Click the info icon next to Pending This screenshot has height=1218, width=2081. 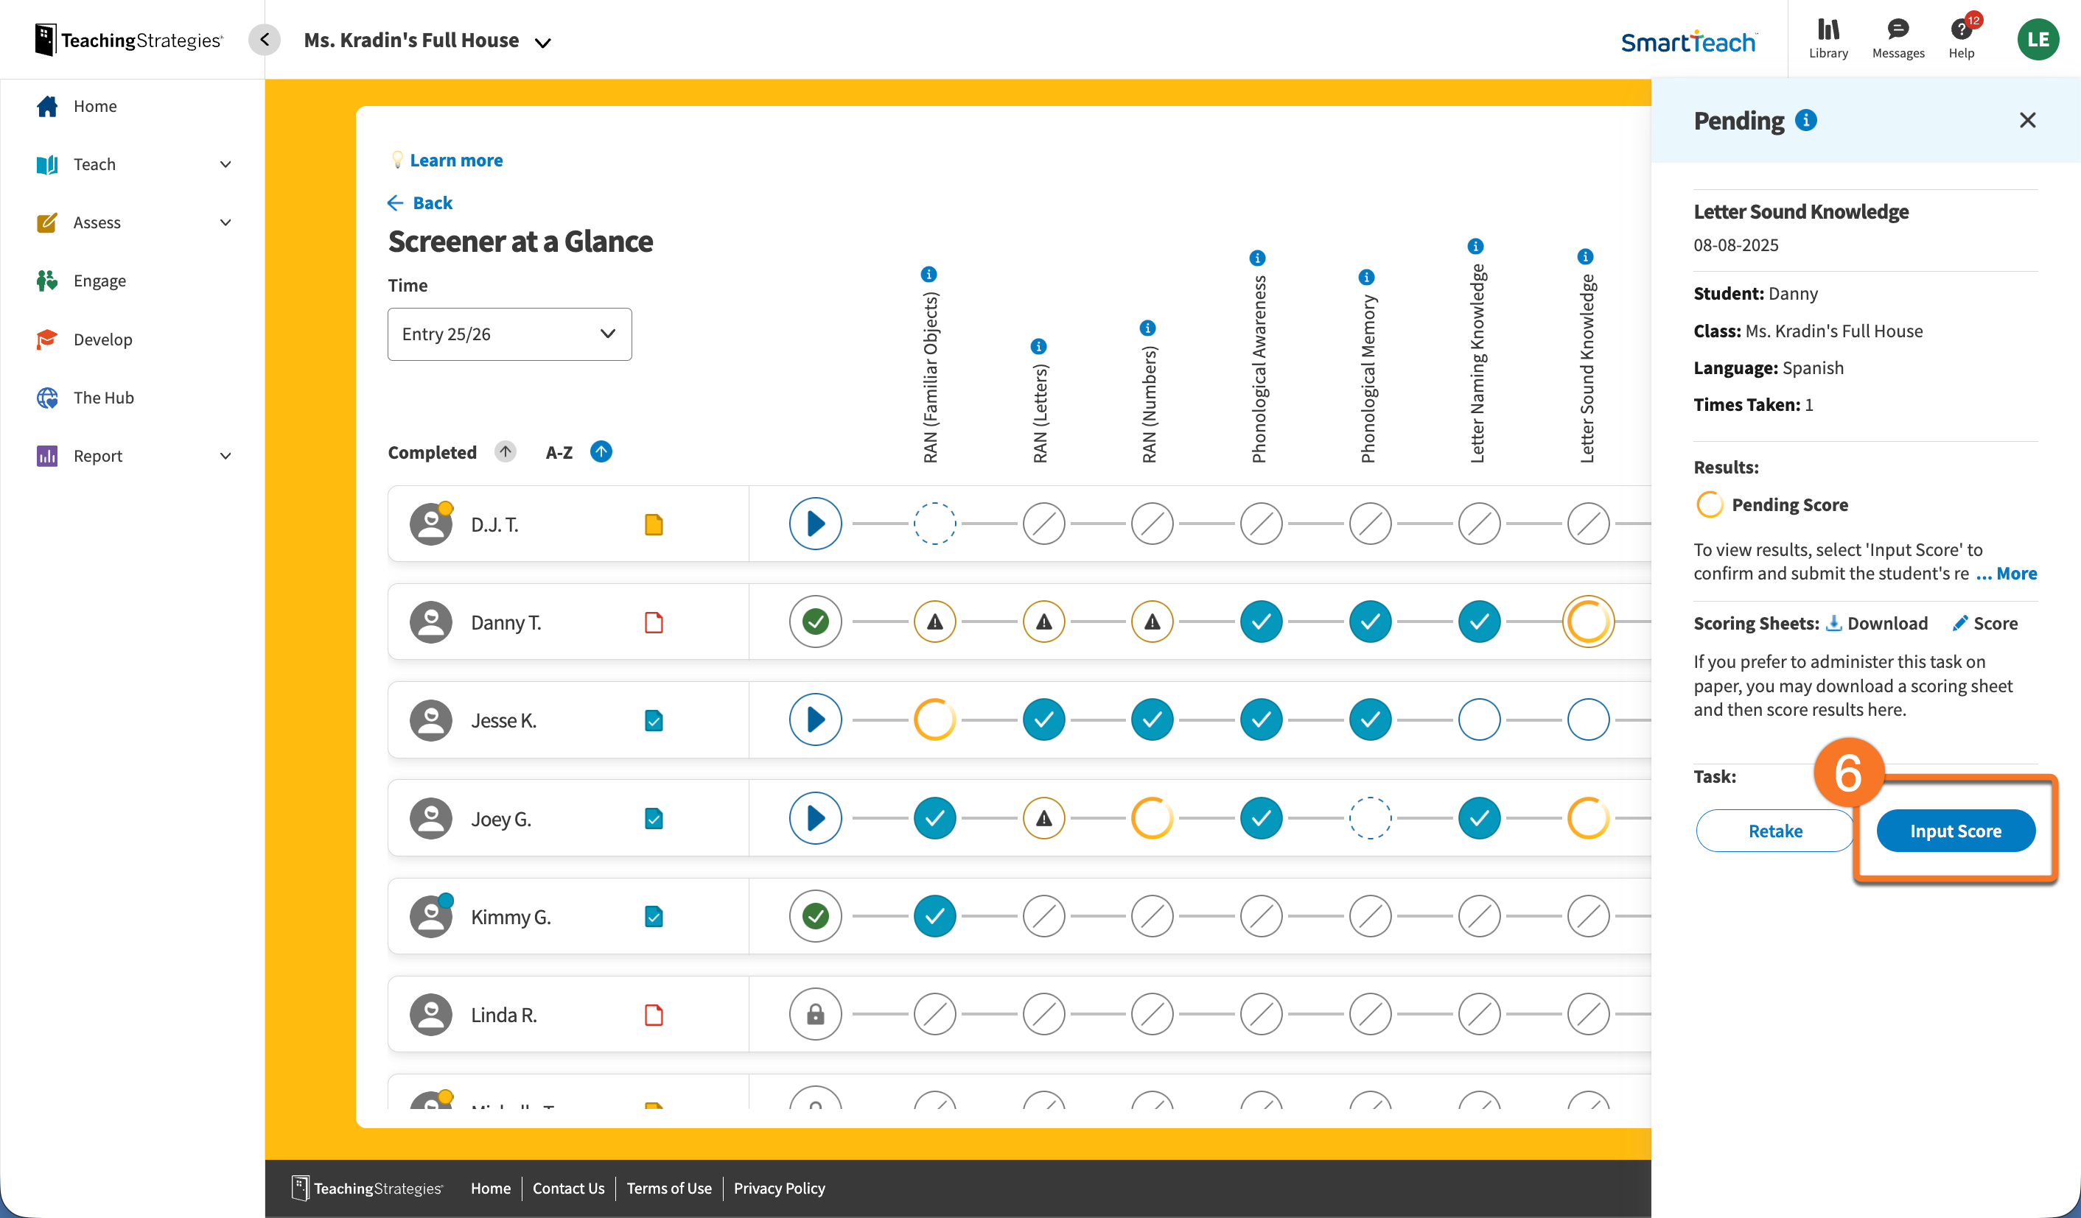pyautogui.click(x=1806, y=121)
